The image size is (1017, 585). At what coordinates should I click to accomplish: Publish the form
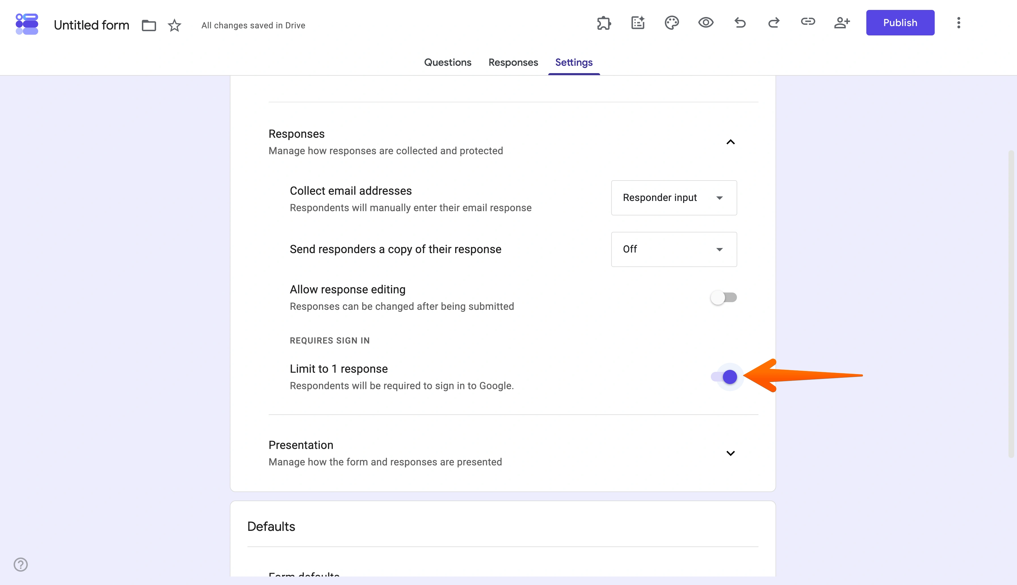point(900,22)
